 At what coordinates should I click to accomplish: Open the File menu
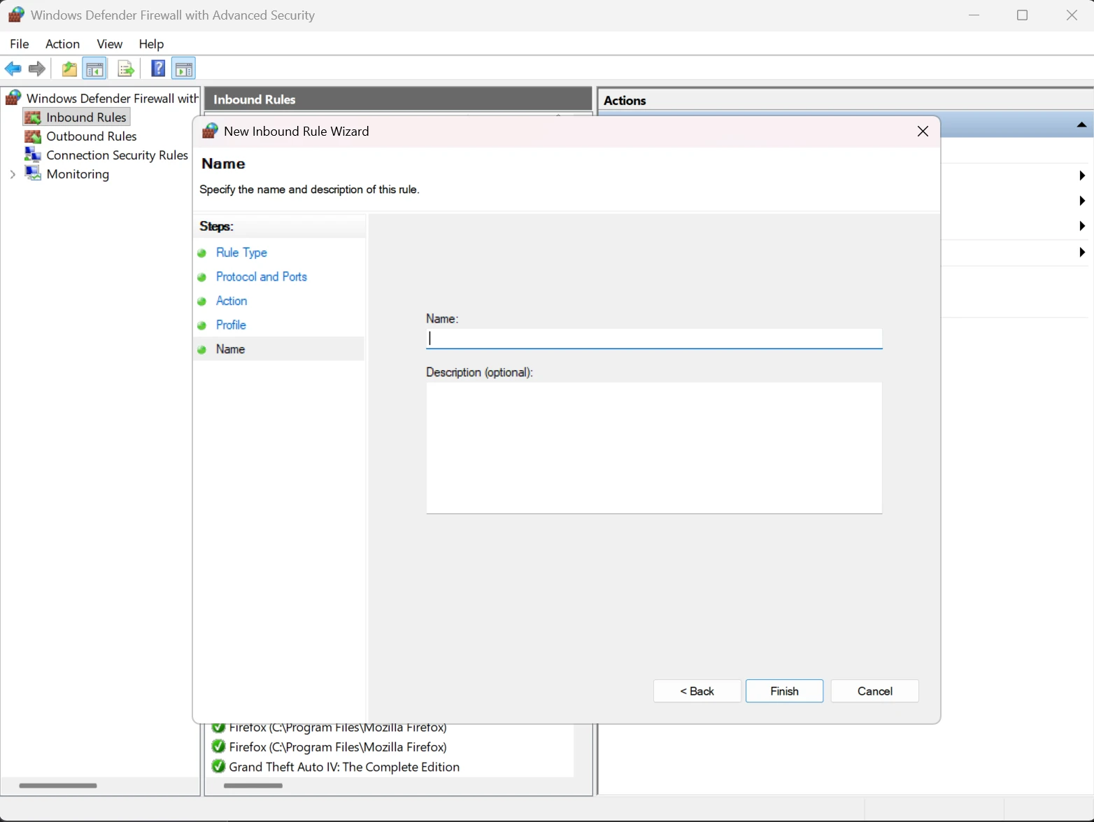(20, 44)
